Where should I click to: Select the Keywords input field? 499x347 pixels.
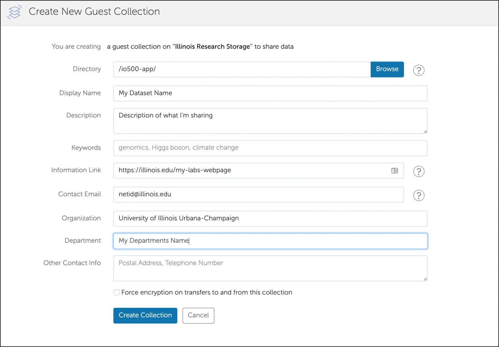(270, 148)
